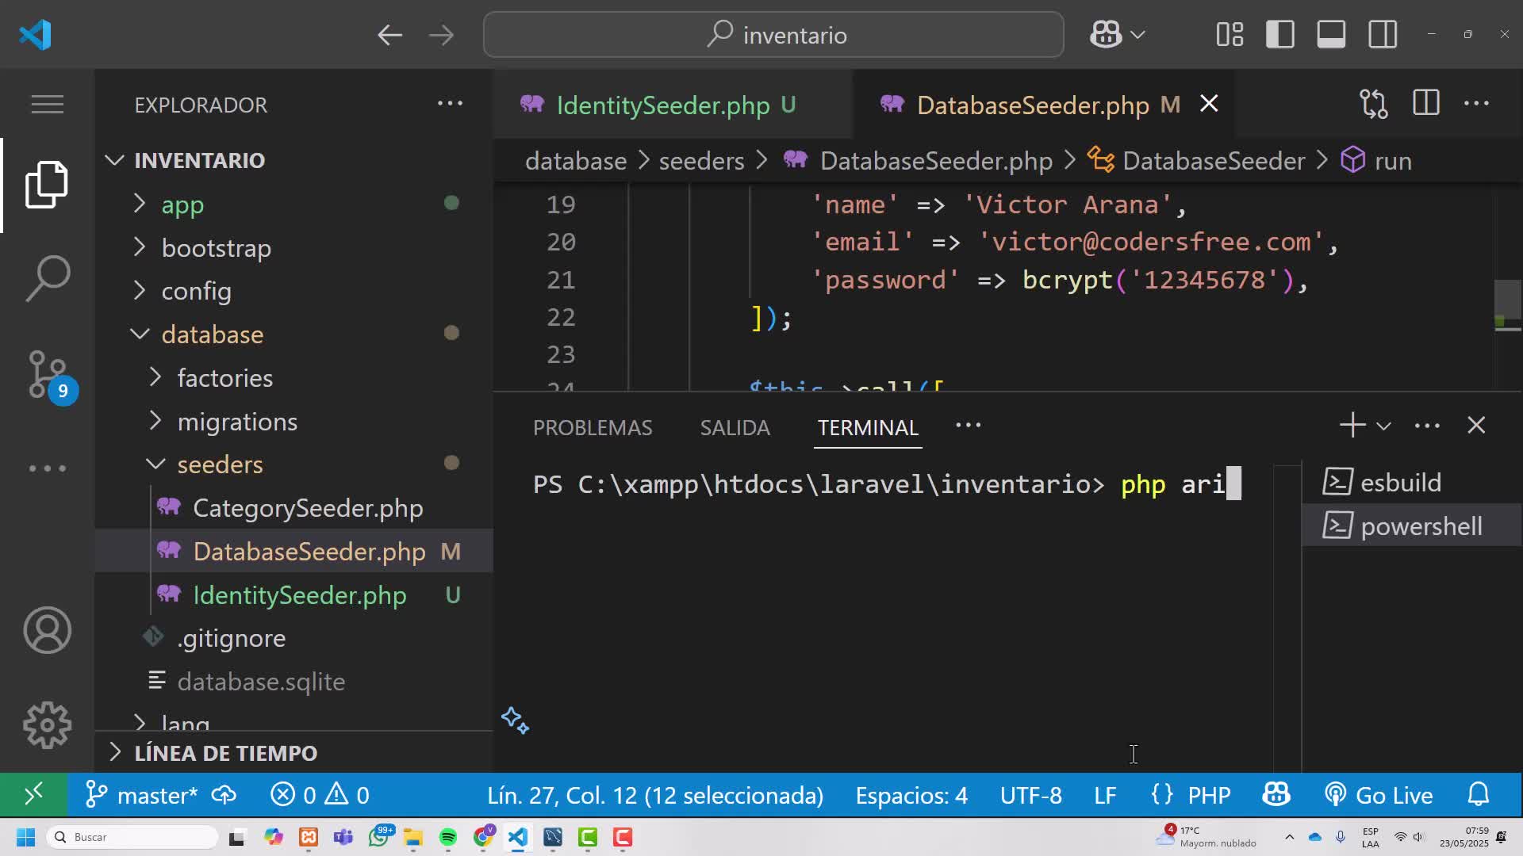Screen dimensions: 1523x856
Task: Change encoding UTF-8
Action: [x=1030, y=795]
